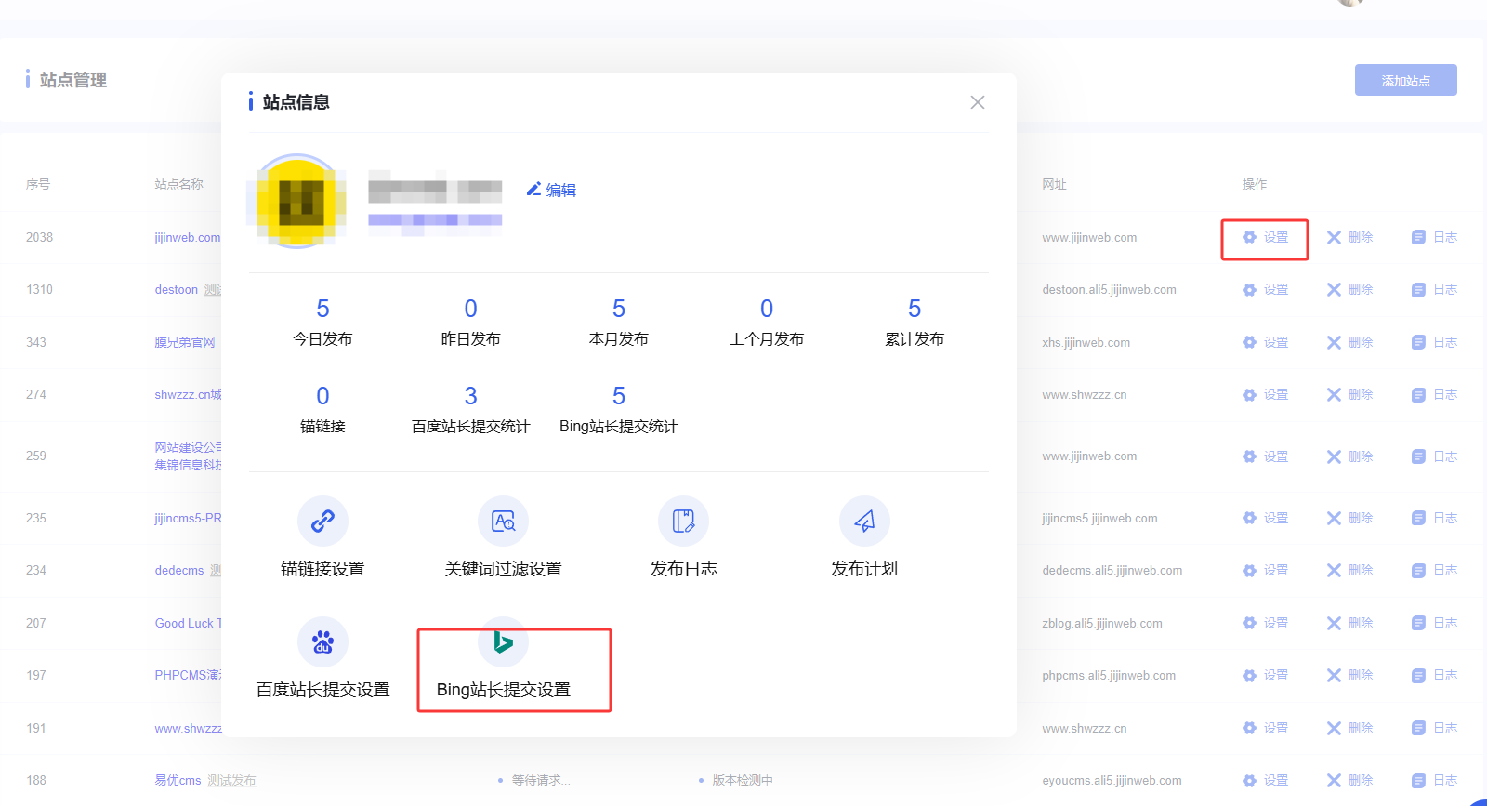This screenshot has width=1487, height=806.
Task: Click the site avatar thumbnail
Action: click(x=296, y=201)
